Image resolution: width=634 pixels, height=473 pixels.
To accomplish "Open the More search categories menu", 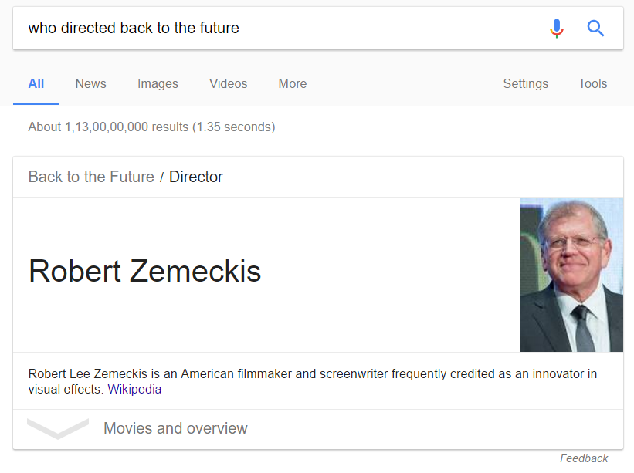I will 293,84.
